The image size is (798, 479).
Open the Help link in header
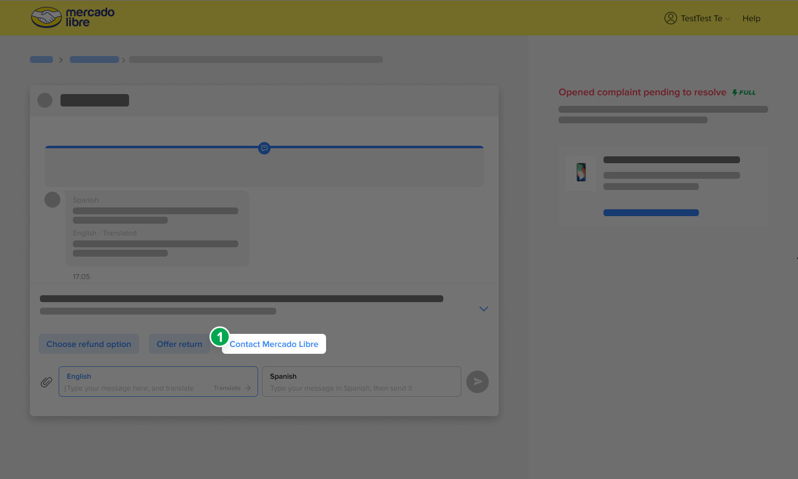click(751, 18)
